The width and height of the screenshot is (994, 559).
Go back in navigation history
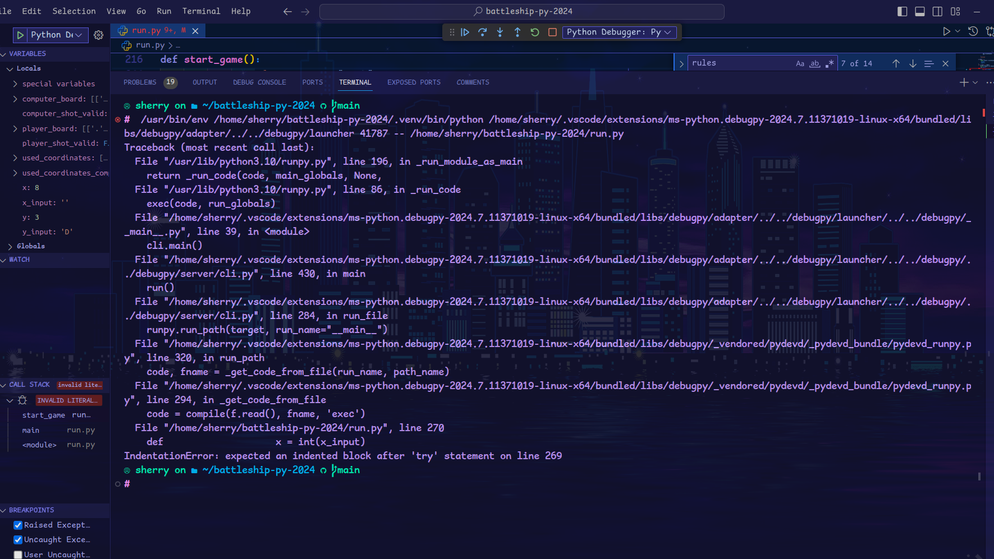pos(287,11)
